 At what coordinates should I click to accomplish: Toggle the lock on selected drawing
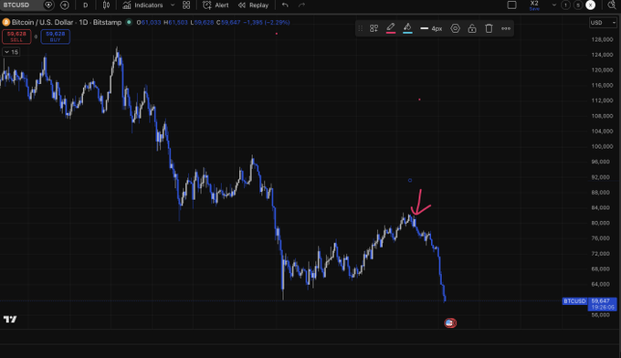pos(472,28)
